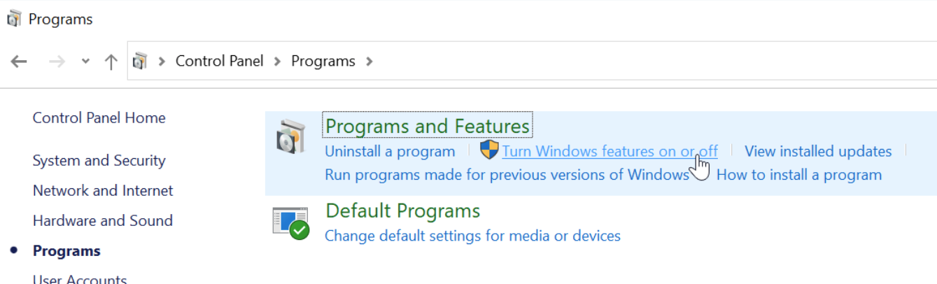Open the Default Programs heading link
Viewport: 937px width, 284px height.
pyautogui.click(x=402, y=211)
